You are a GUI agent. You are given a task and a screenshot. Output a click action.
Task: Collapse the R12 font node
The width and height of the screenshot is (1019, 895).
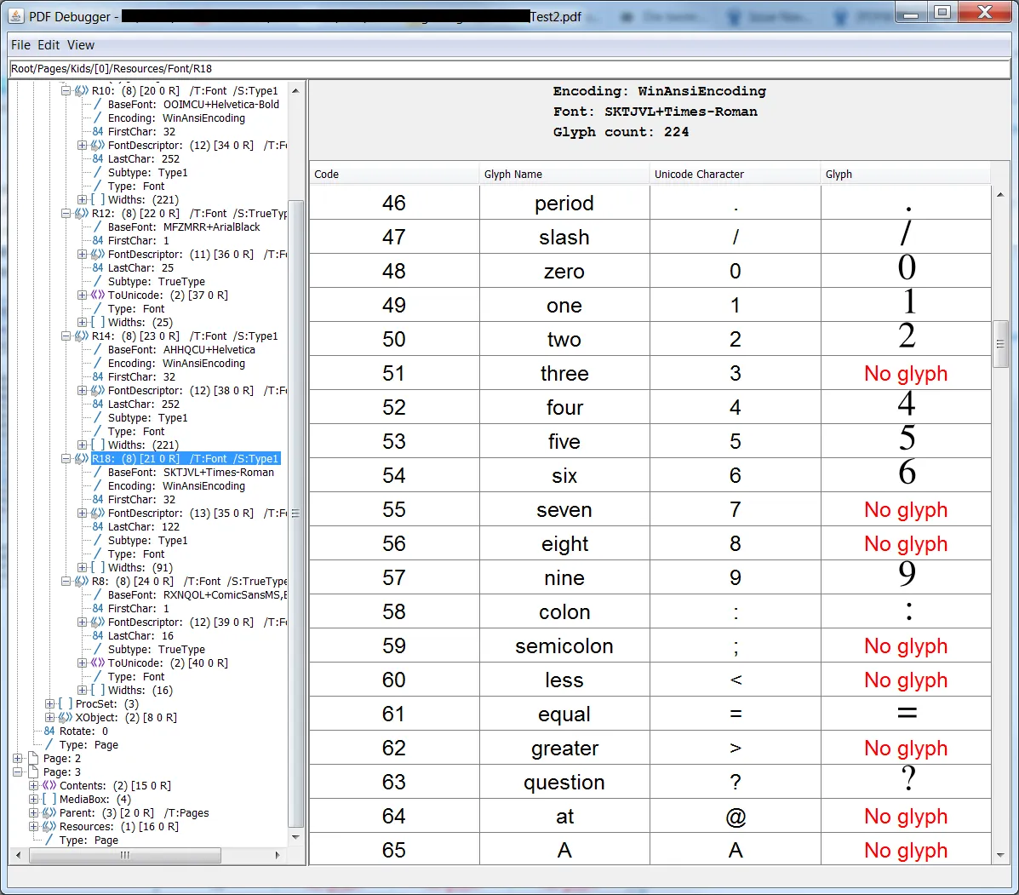(x=66, y=213)
